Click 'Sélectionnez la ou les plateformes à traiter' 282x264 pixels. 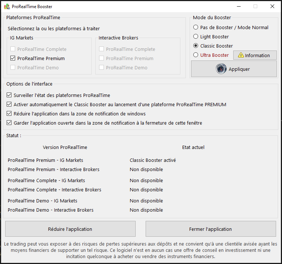point(54,28)
